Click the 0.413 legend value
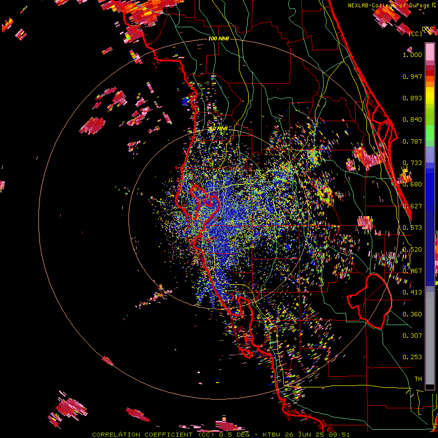Image resolution: width=438 pixels, height=438 pixels. click(412, 292)
